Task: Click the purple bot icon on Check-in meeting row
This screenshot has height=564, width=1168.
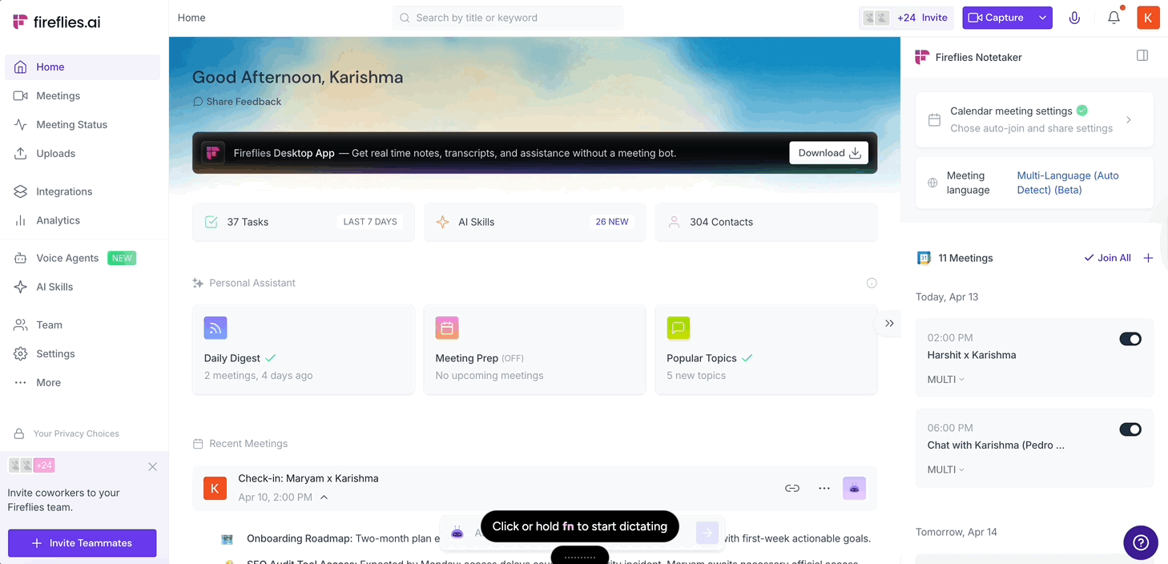Action: pos(855,488)
